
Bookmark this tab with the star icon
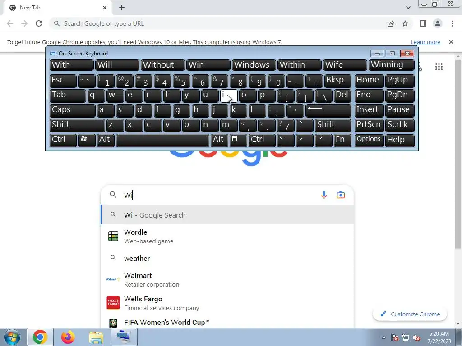tap(405, 23)
